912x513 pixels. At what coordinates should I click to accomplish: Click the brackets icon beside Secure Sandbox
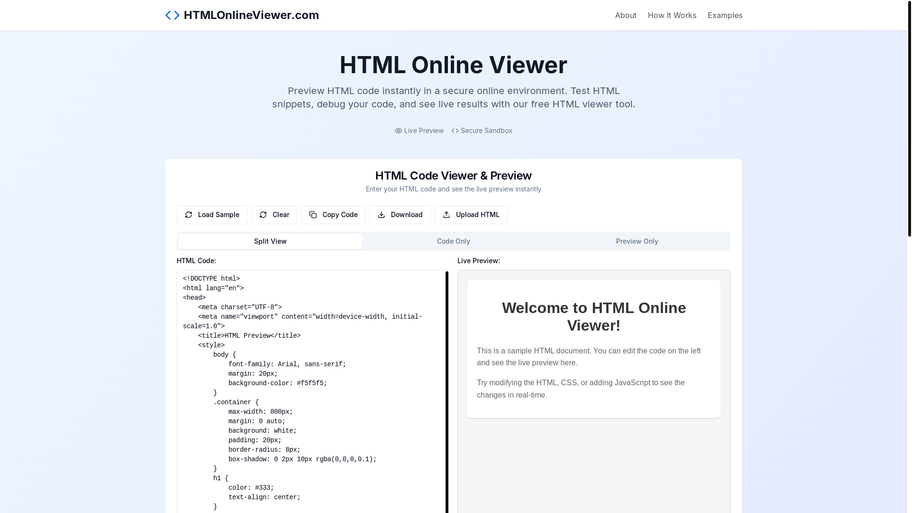(x=455, y=131)
